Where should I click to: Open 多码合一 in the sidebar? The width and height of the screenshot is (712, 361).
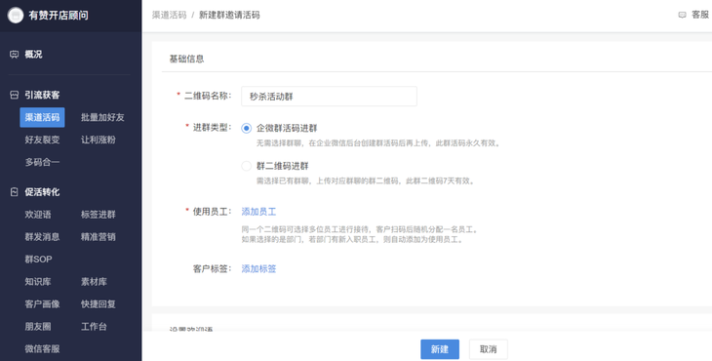(x=42, y=162)
